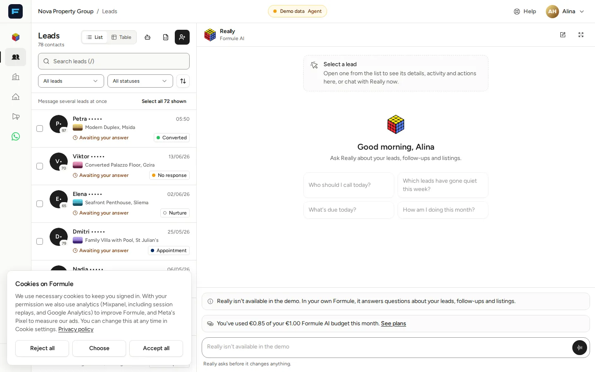Open the Leads contacts sidebar icon
The image size is (595, 372).
(x=16, y=57)
